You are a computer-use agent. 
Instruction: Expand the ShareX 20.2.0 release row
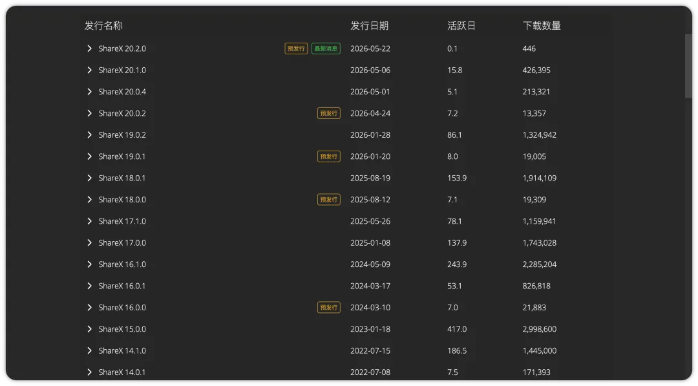(89, 48)
